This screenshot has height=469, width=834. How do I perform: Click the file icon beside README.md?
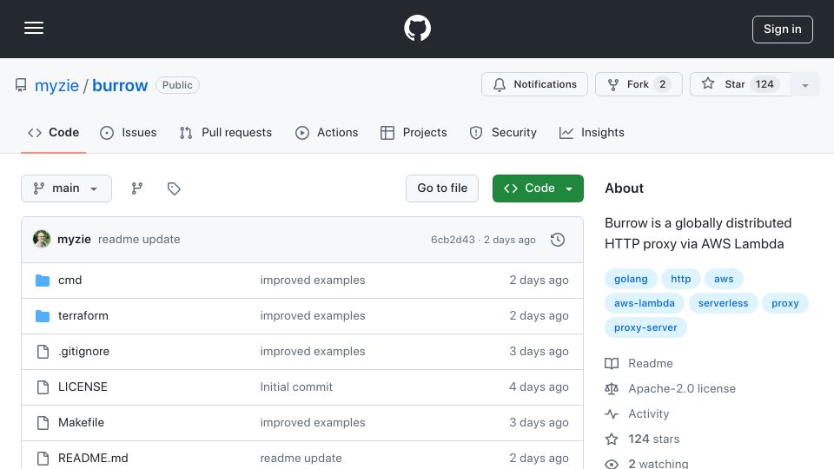coord(43,459)
